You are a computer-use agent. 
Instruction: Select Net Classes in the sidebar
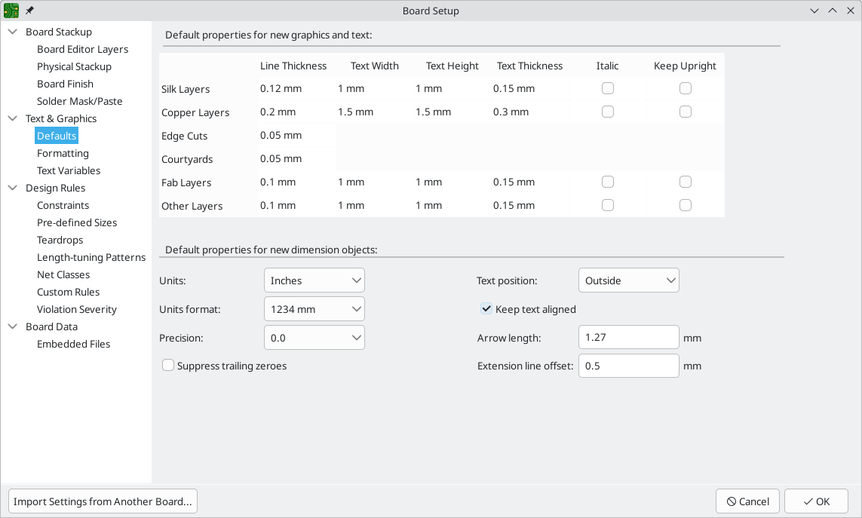[63, 274]
